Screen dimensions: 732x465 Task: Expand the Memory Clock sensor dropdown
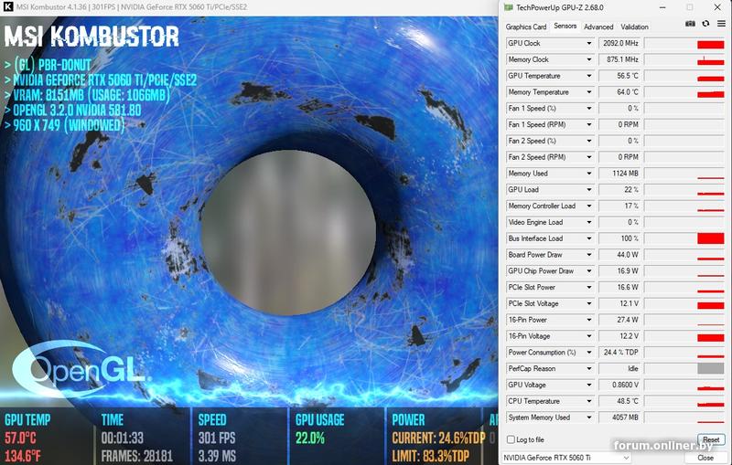[x=588, y=59]
